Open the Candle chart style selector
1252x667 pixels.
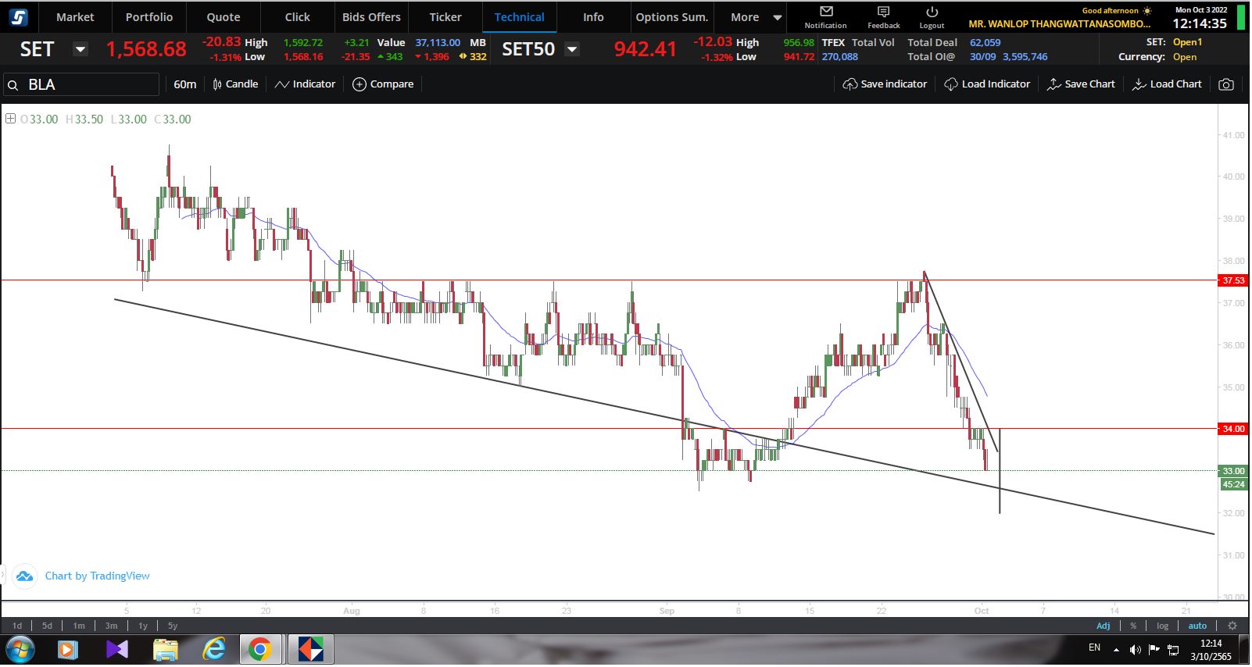(x=235, y=84)
